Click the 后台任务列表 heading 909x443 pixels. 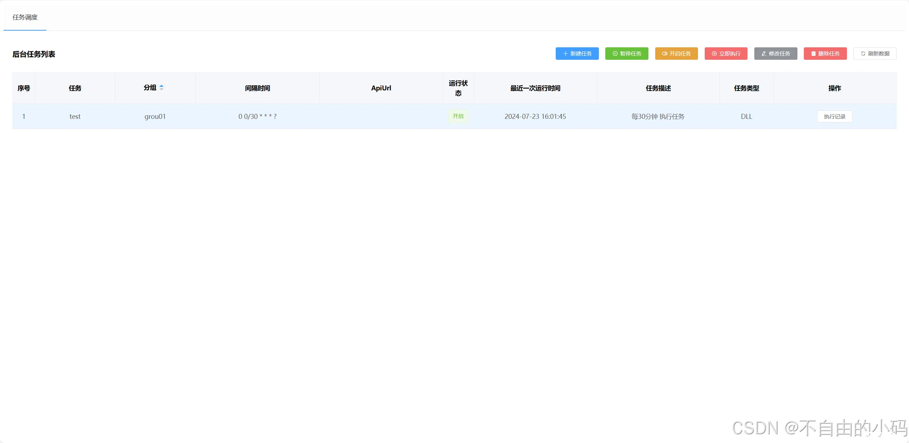(34, 54)
